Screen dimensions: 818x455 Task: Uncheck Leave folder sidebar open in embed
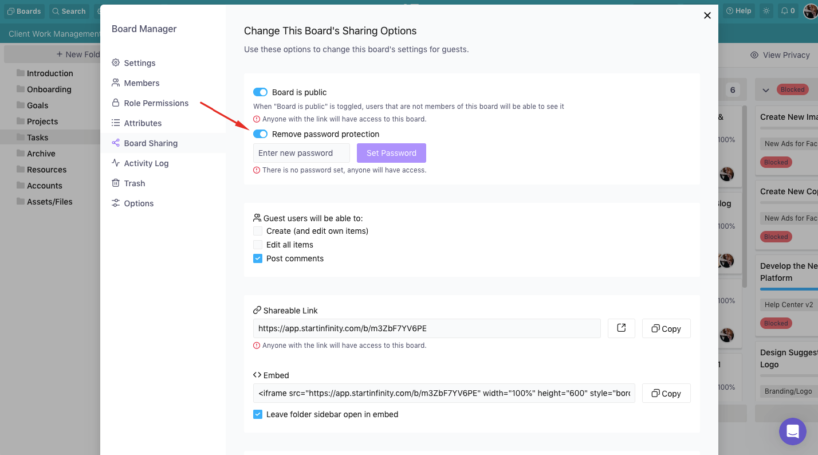pyautogui.click(x=258, y=414)
